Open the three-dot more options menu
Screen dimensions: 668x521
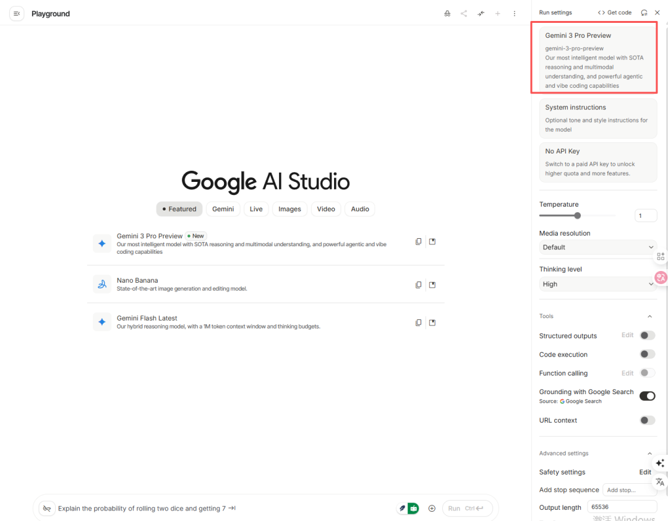pos(514,14)
